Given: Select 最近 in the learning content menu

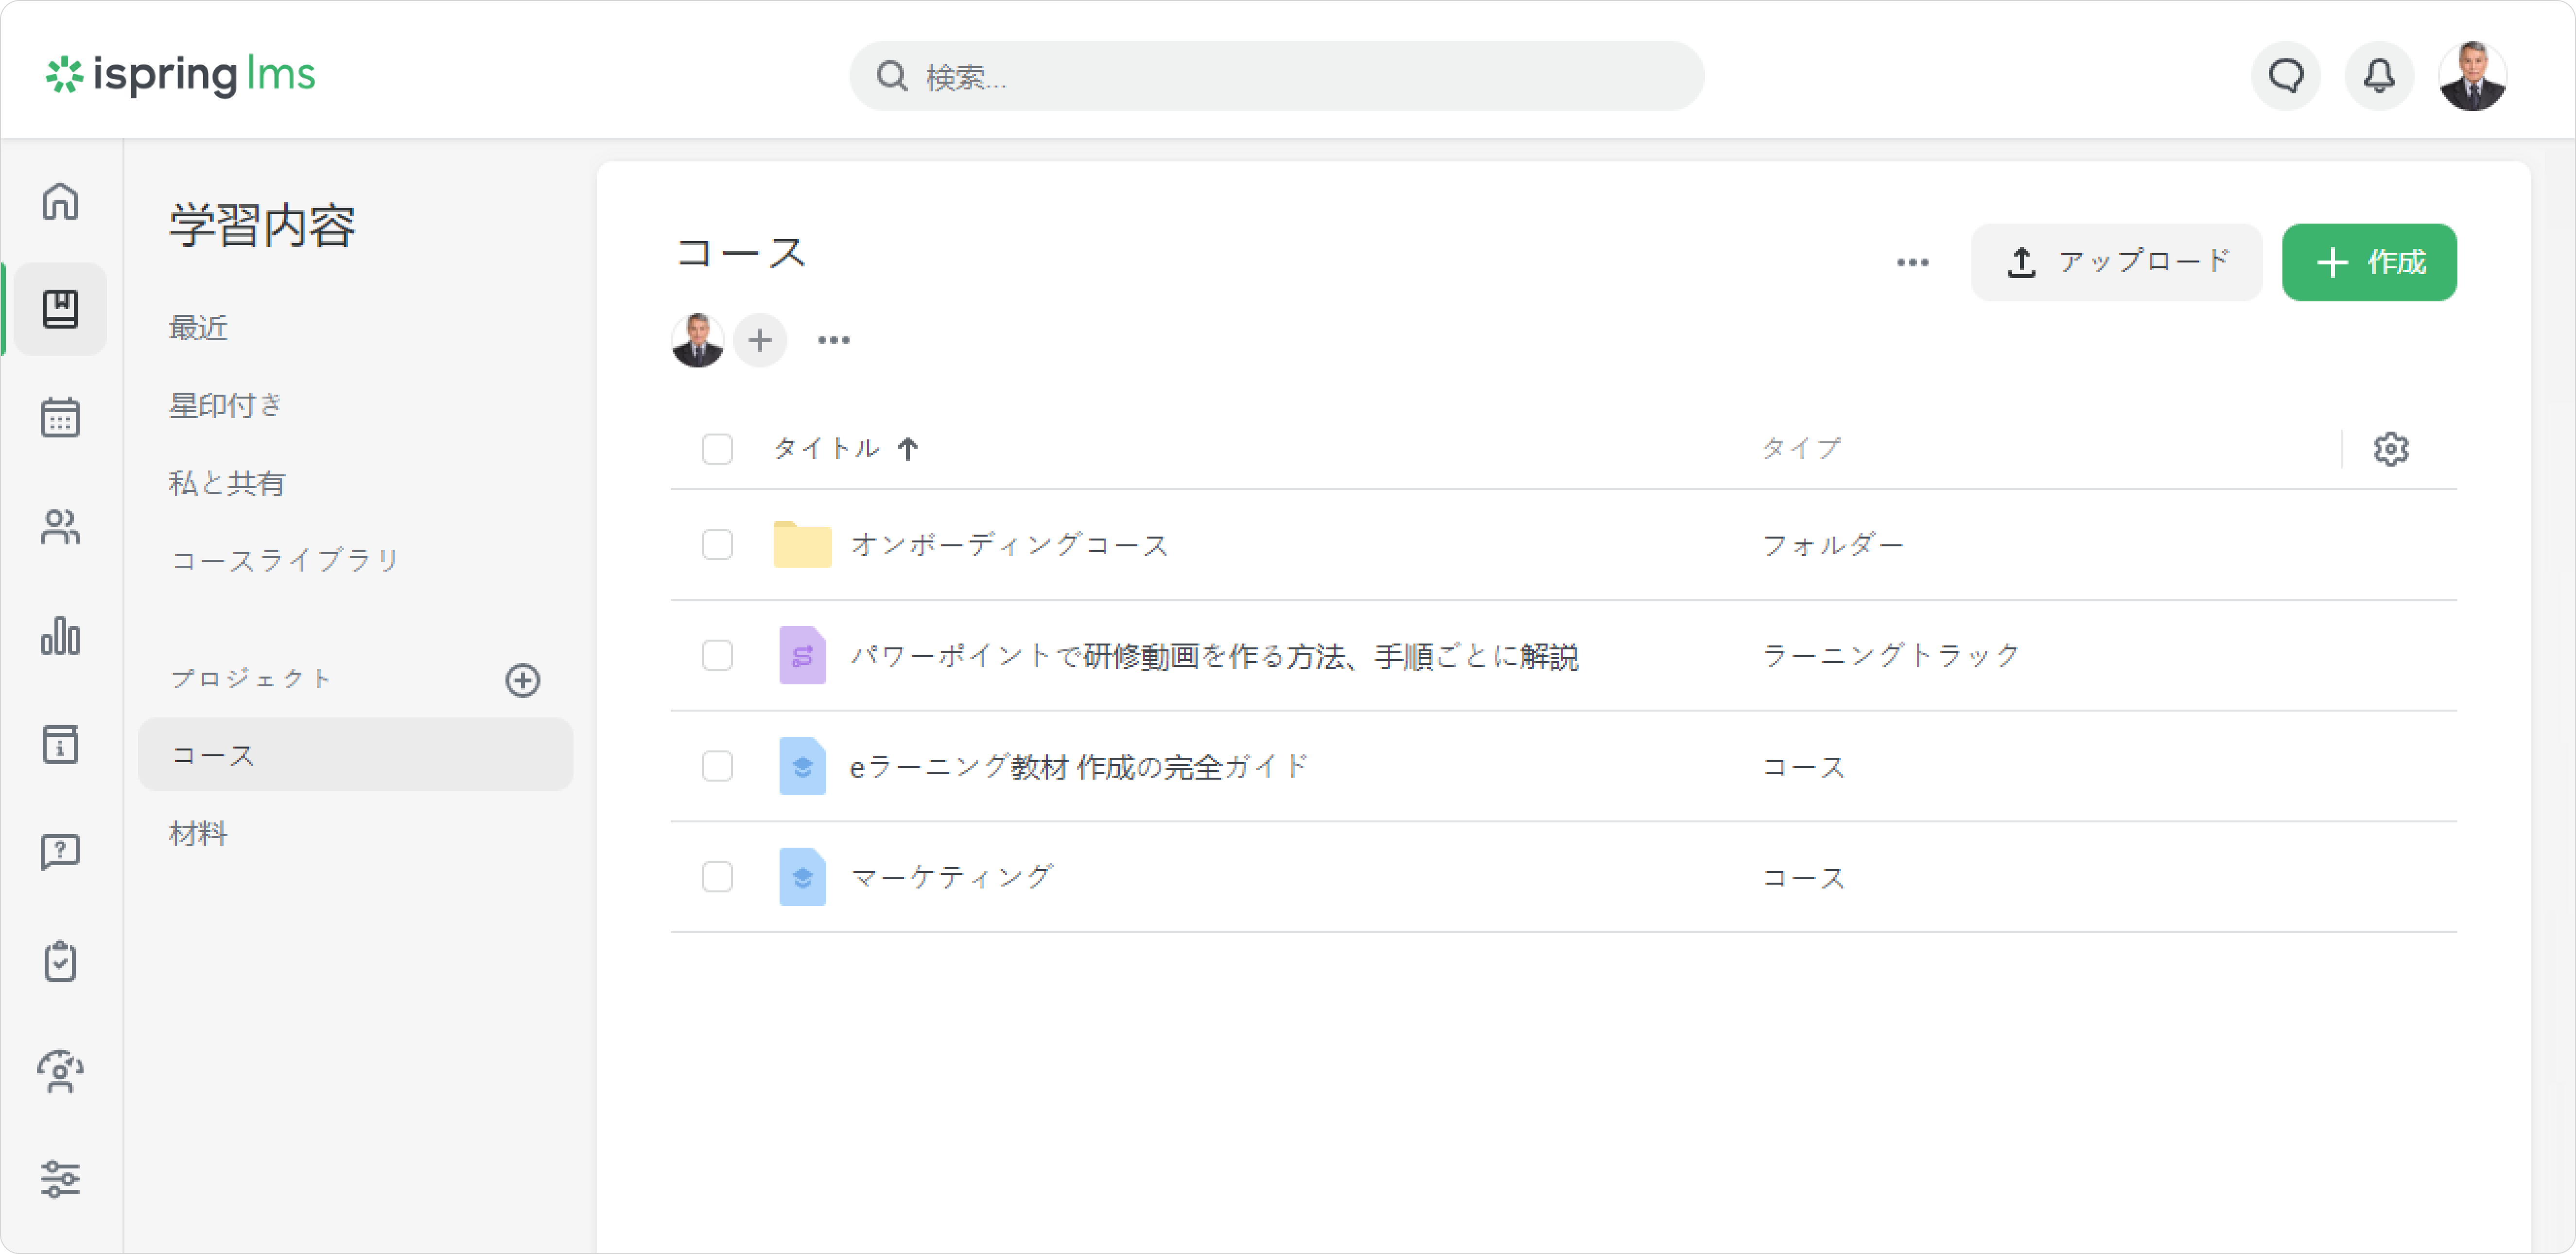Looking at the screenshot, I should (x=198, y=328).
